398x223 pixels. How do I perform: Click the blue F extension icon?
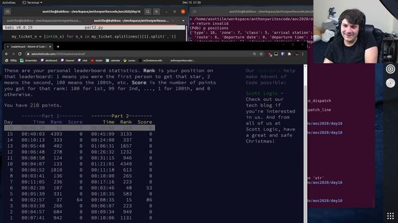click(x=282, y=54)
